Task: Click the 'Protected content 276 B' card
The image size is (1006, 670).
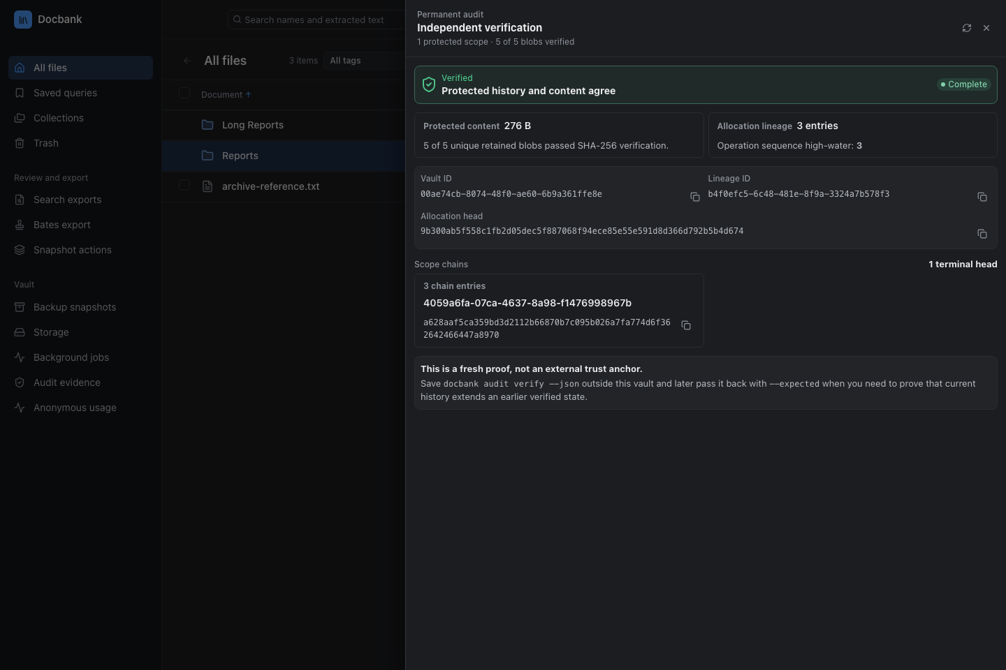Action: 559,135
